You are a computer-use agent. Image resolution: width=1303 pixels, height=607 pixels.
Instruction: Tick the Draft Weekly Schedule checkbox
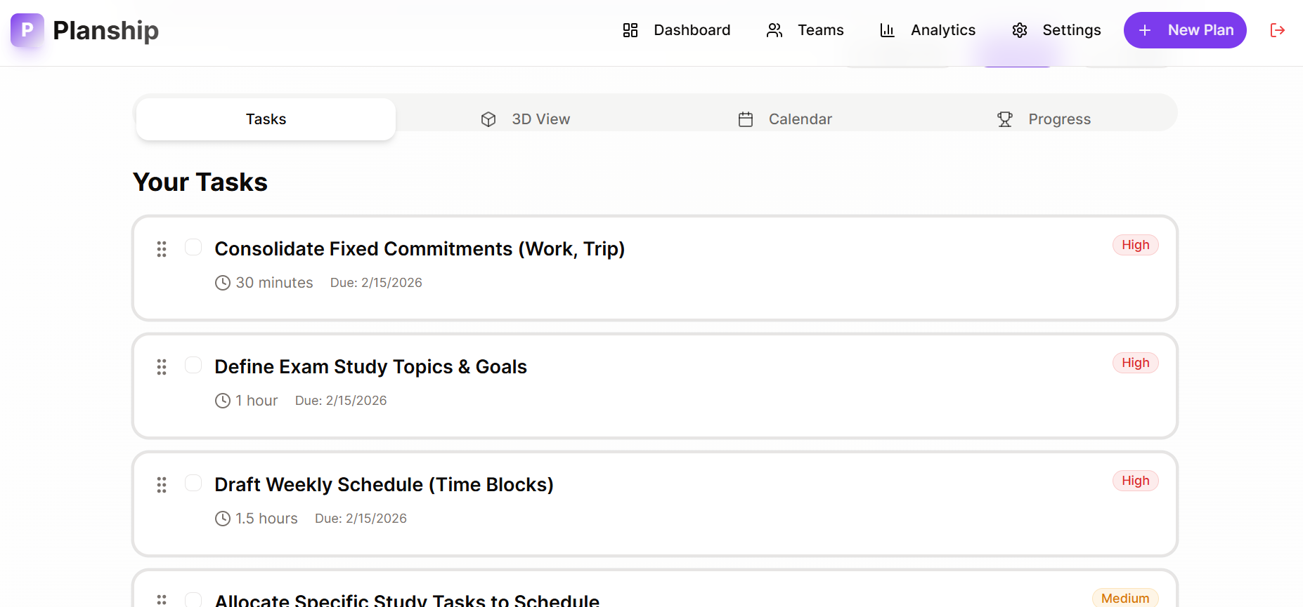[x=193, y=483]
